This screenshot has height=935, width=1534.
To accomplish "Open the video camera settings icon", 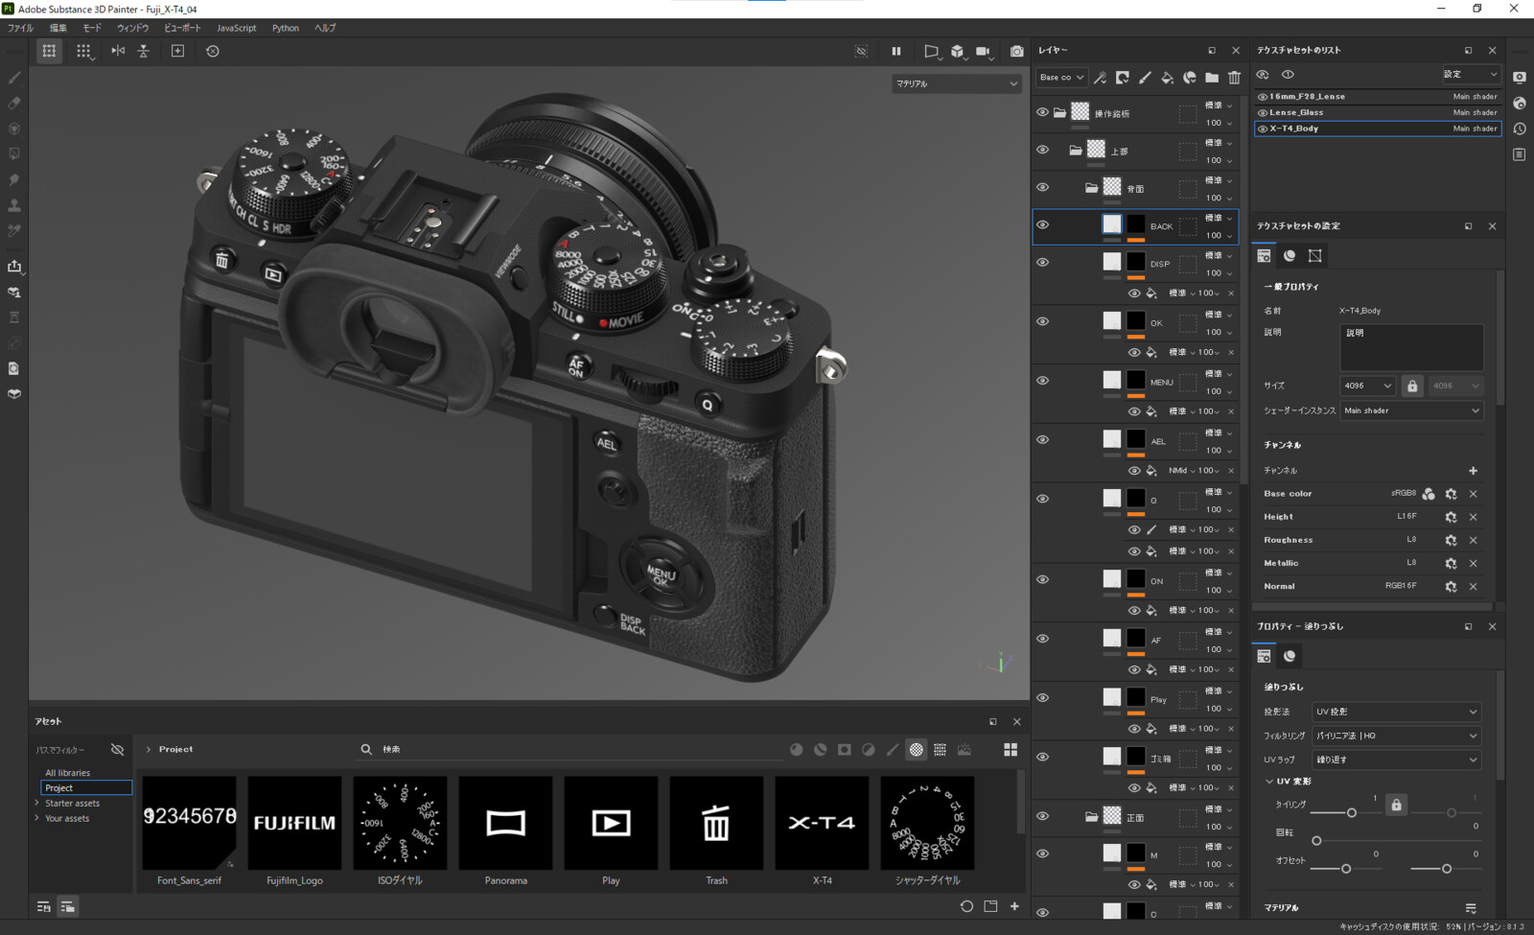I will click(984, 51).
